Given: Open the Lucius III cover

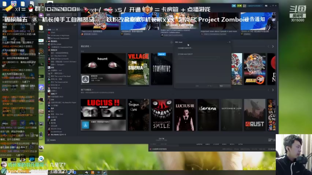Looking at the screenshot, I should coord(185,115).
